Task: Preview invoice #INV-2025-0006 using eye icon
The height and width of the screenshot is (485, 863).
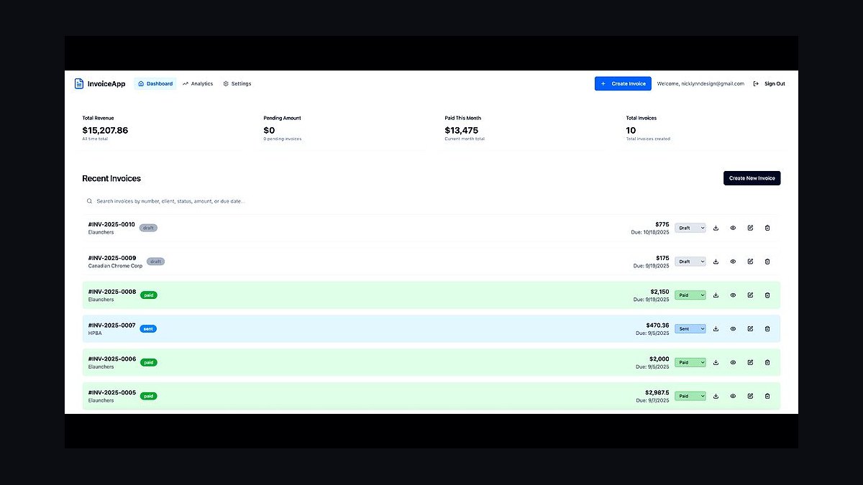Action: click(733, 362)
